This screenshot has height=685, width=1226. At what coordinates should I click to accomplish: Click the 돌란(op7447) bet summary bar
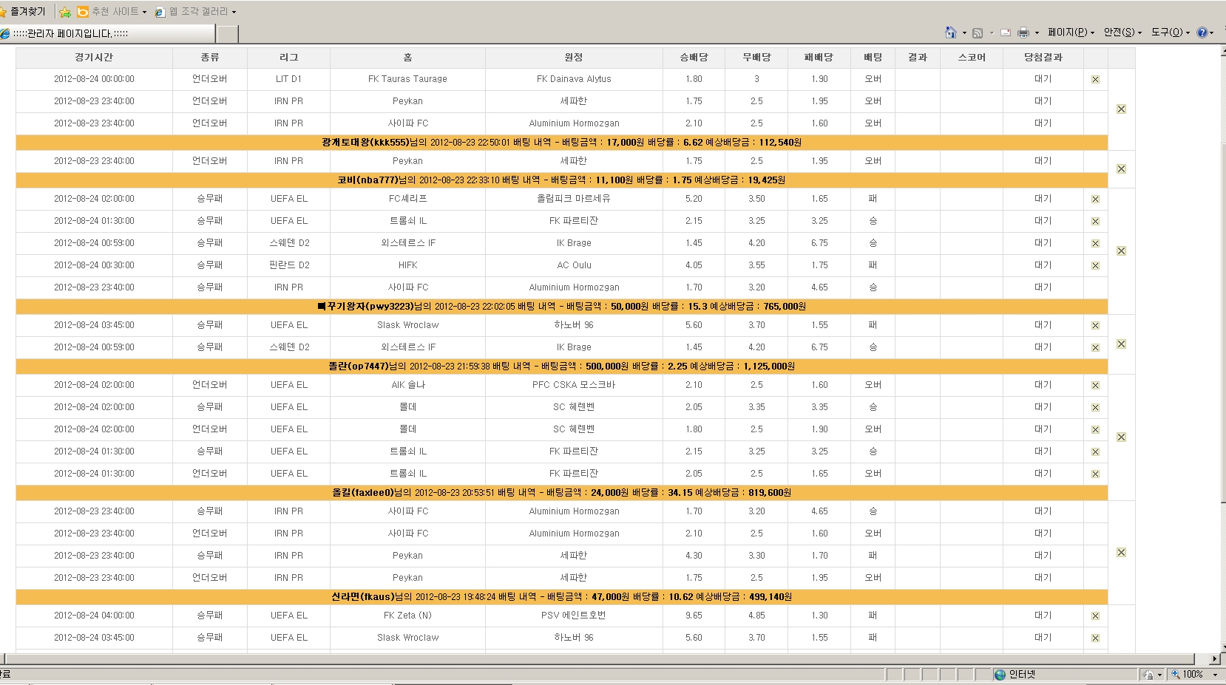click(562, 367)
